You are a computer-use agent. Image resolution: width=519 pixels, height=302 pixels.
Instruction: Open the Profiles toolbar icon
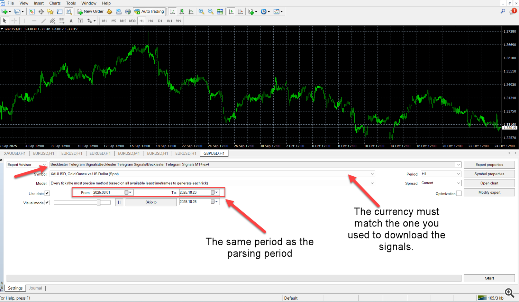tap(17, 11)
